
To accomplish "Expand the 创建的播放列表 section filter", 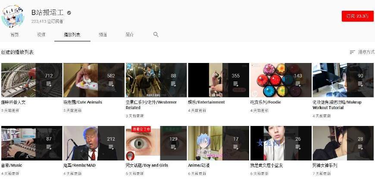I will click(x=18, y=52).
